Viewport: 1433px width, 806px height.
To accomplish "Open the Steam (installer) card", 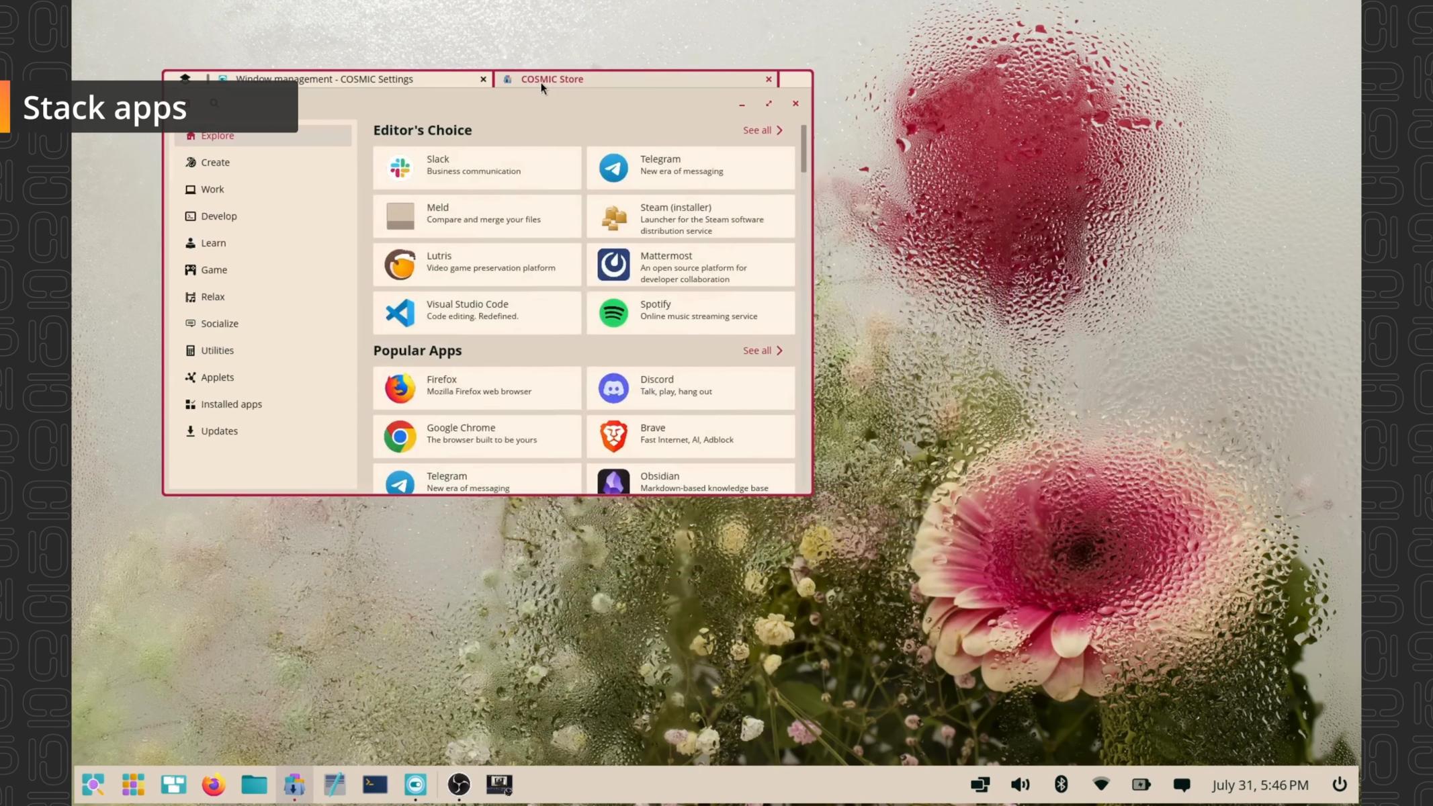I will (691, 216).
